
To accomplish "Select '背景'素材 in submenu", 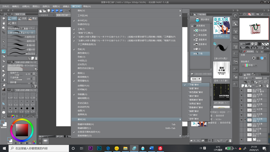I will click(x=196, y=88).
